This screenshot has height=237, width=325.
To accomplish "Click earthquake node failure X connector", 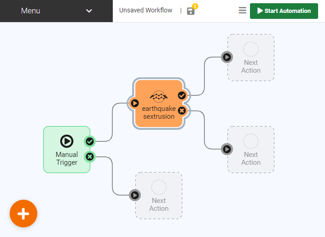I will 182,111.
